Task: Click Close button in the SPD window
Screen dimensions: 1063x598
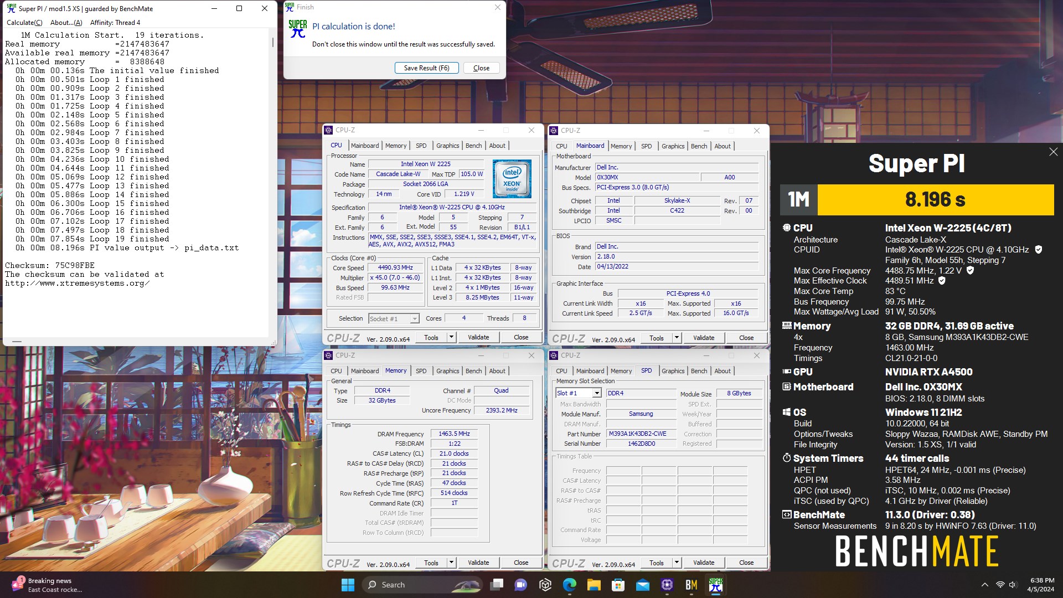Action: (746, 563)
